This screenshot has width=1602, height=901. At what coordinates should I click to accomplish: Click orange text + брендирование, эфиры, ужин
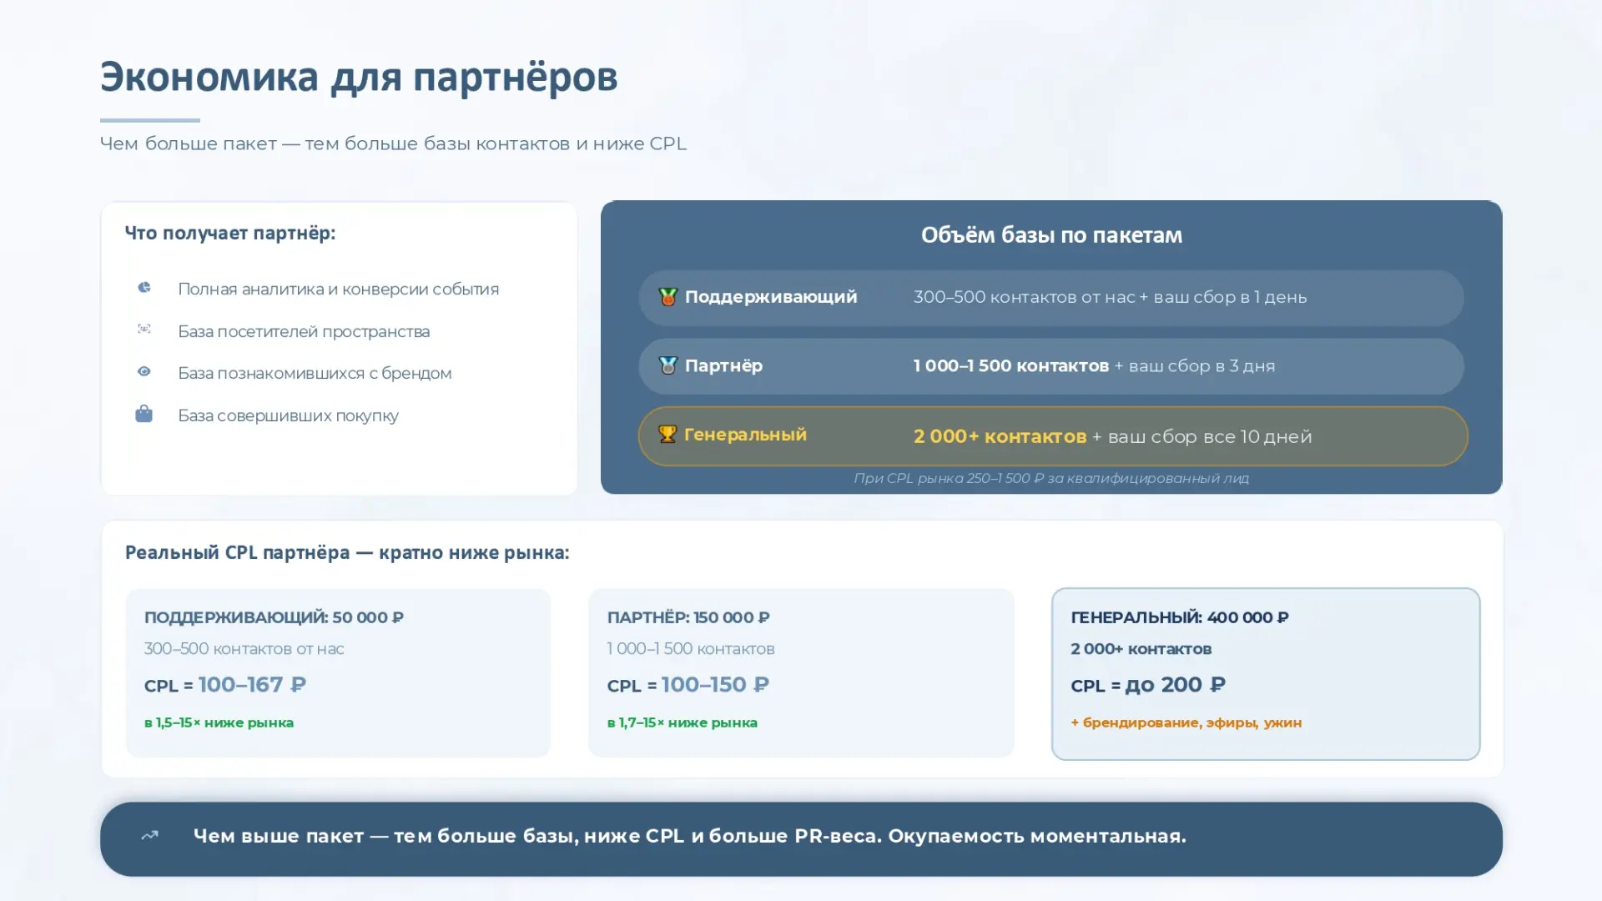pos(1186,722)
